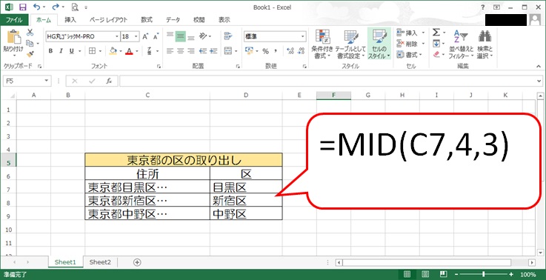Apply comma style number format
Image resolution: width=546 pixels, height=280 pixels.
pos(276,51)
